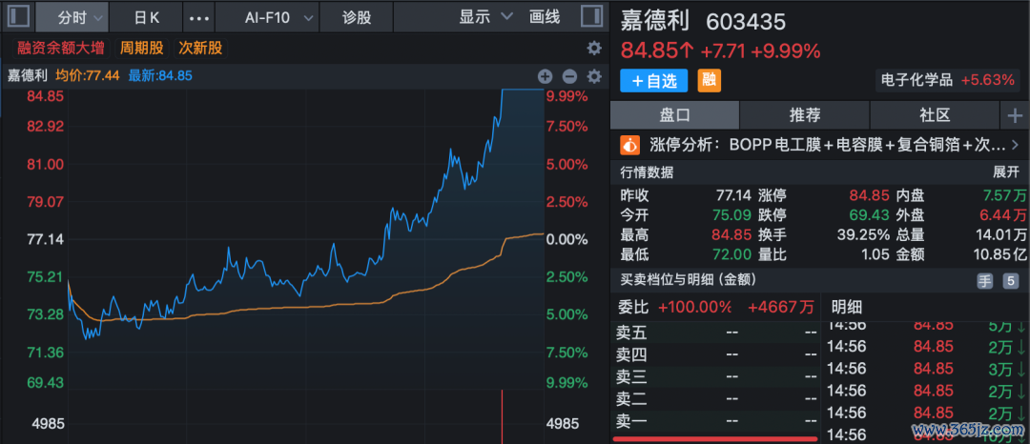Switch to the 推荐 tab
The width and height of the screenshot is (1030, 444).
[805, 116]
